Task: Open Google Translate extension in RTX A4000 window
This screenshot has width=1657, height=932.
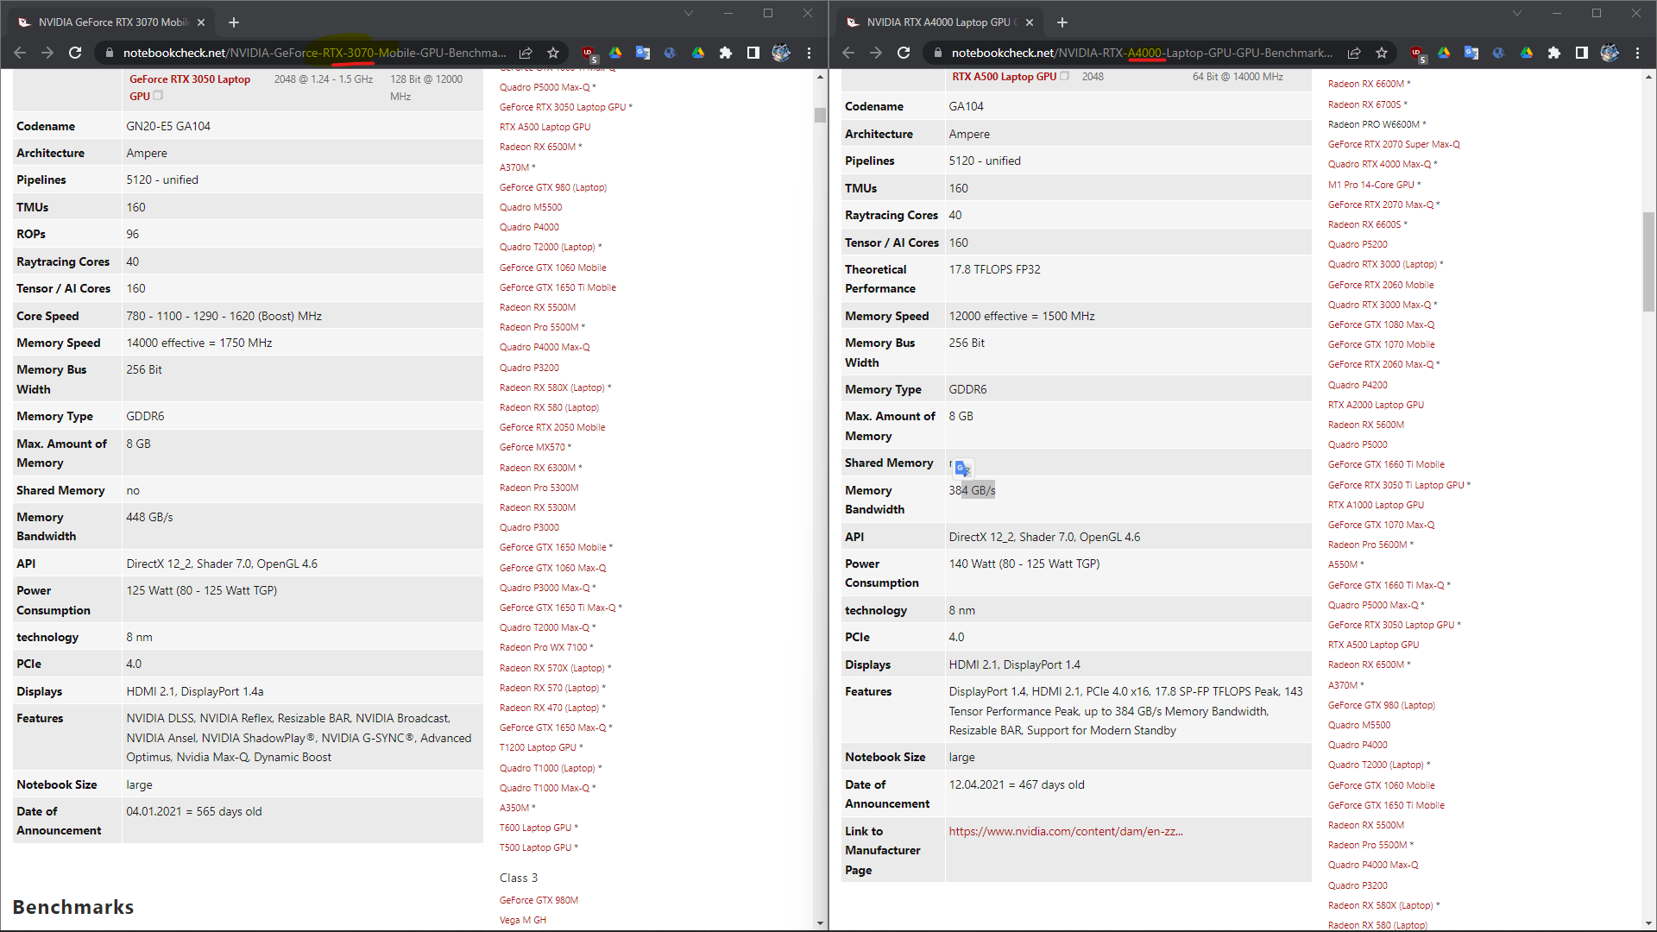Action: pos(1471,54)
